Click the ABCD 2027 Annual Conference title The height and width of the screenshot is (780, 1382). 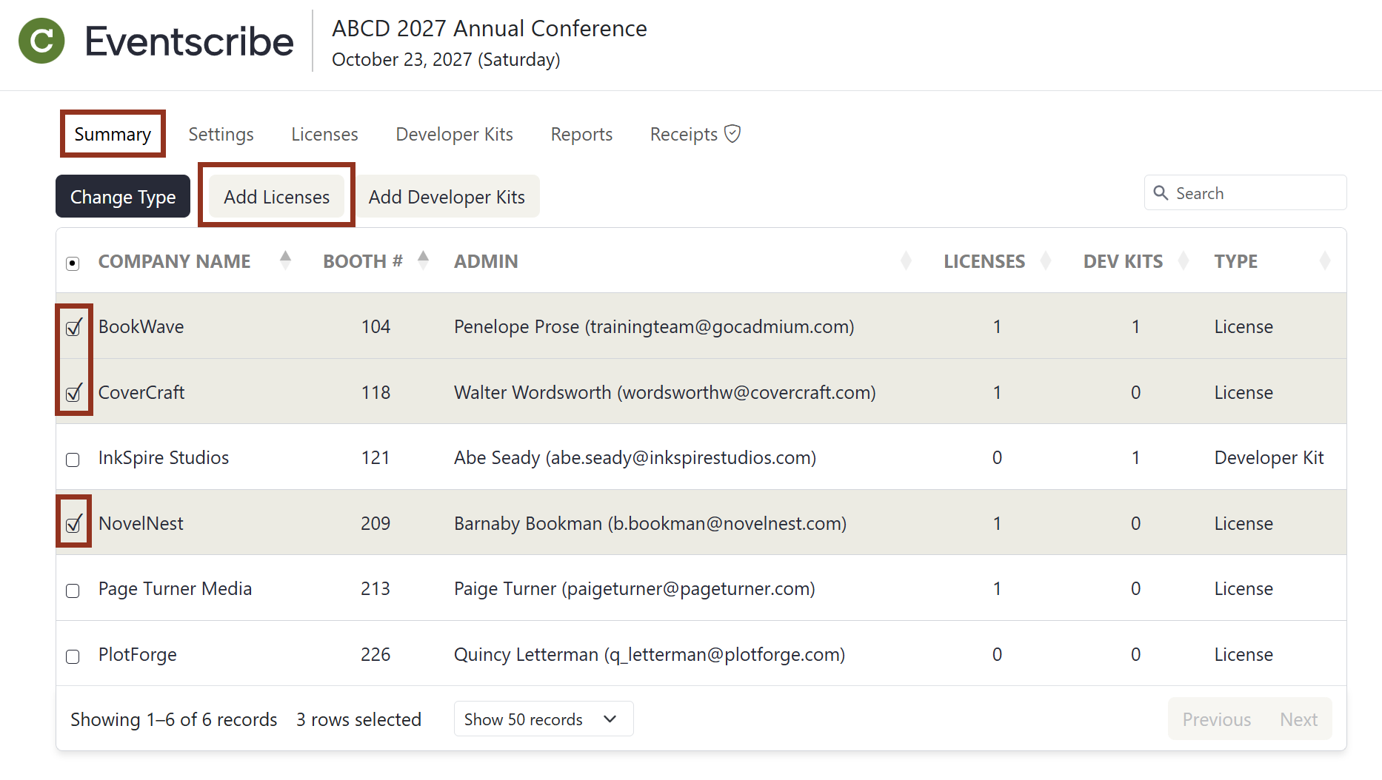pos(490,28)
